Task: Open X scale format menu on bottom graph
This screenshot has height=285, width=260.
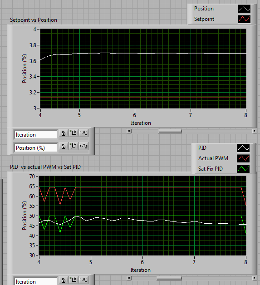Action: point(83,280)
